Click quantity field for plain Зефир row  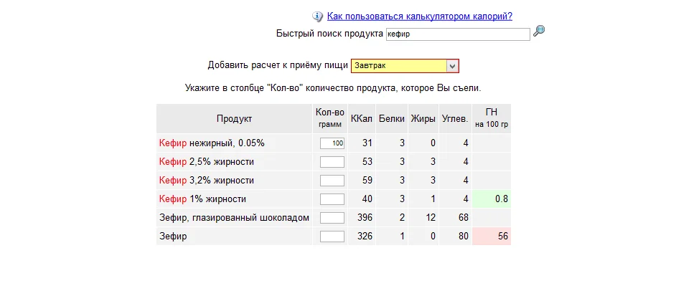tap(332, 237)
